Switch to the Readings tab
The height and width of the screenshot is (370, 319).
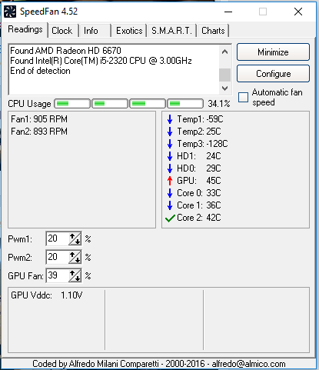[x=25, y=30]
